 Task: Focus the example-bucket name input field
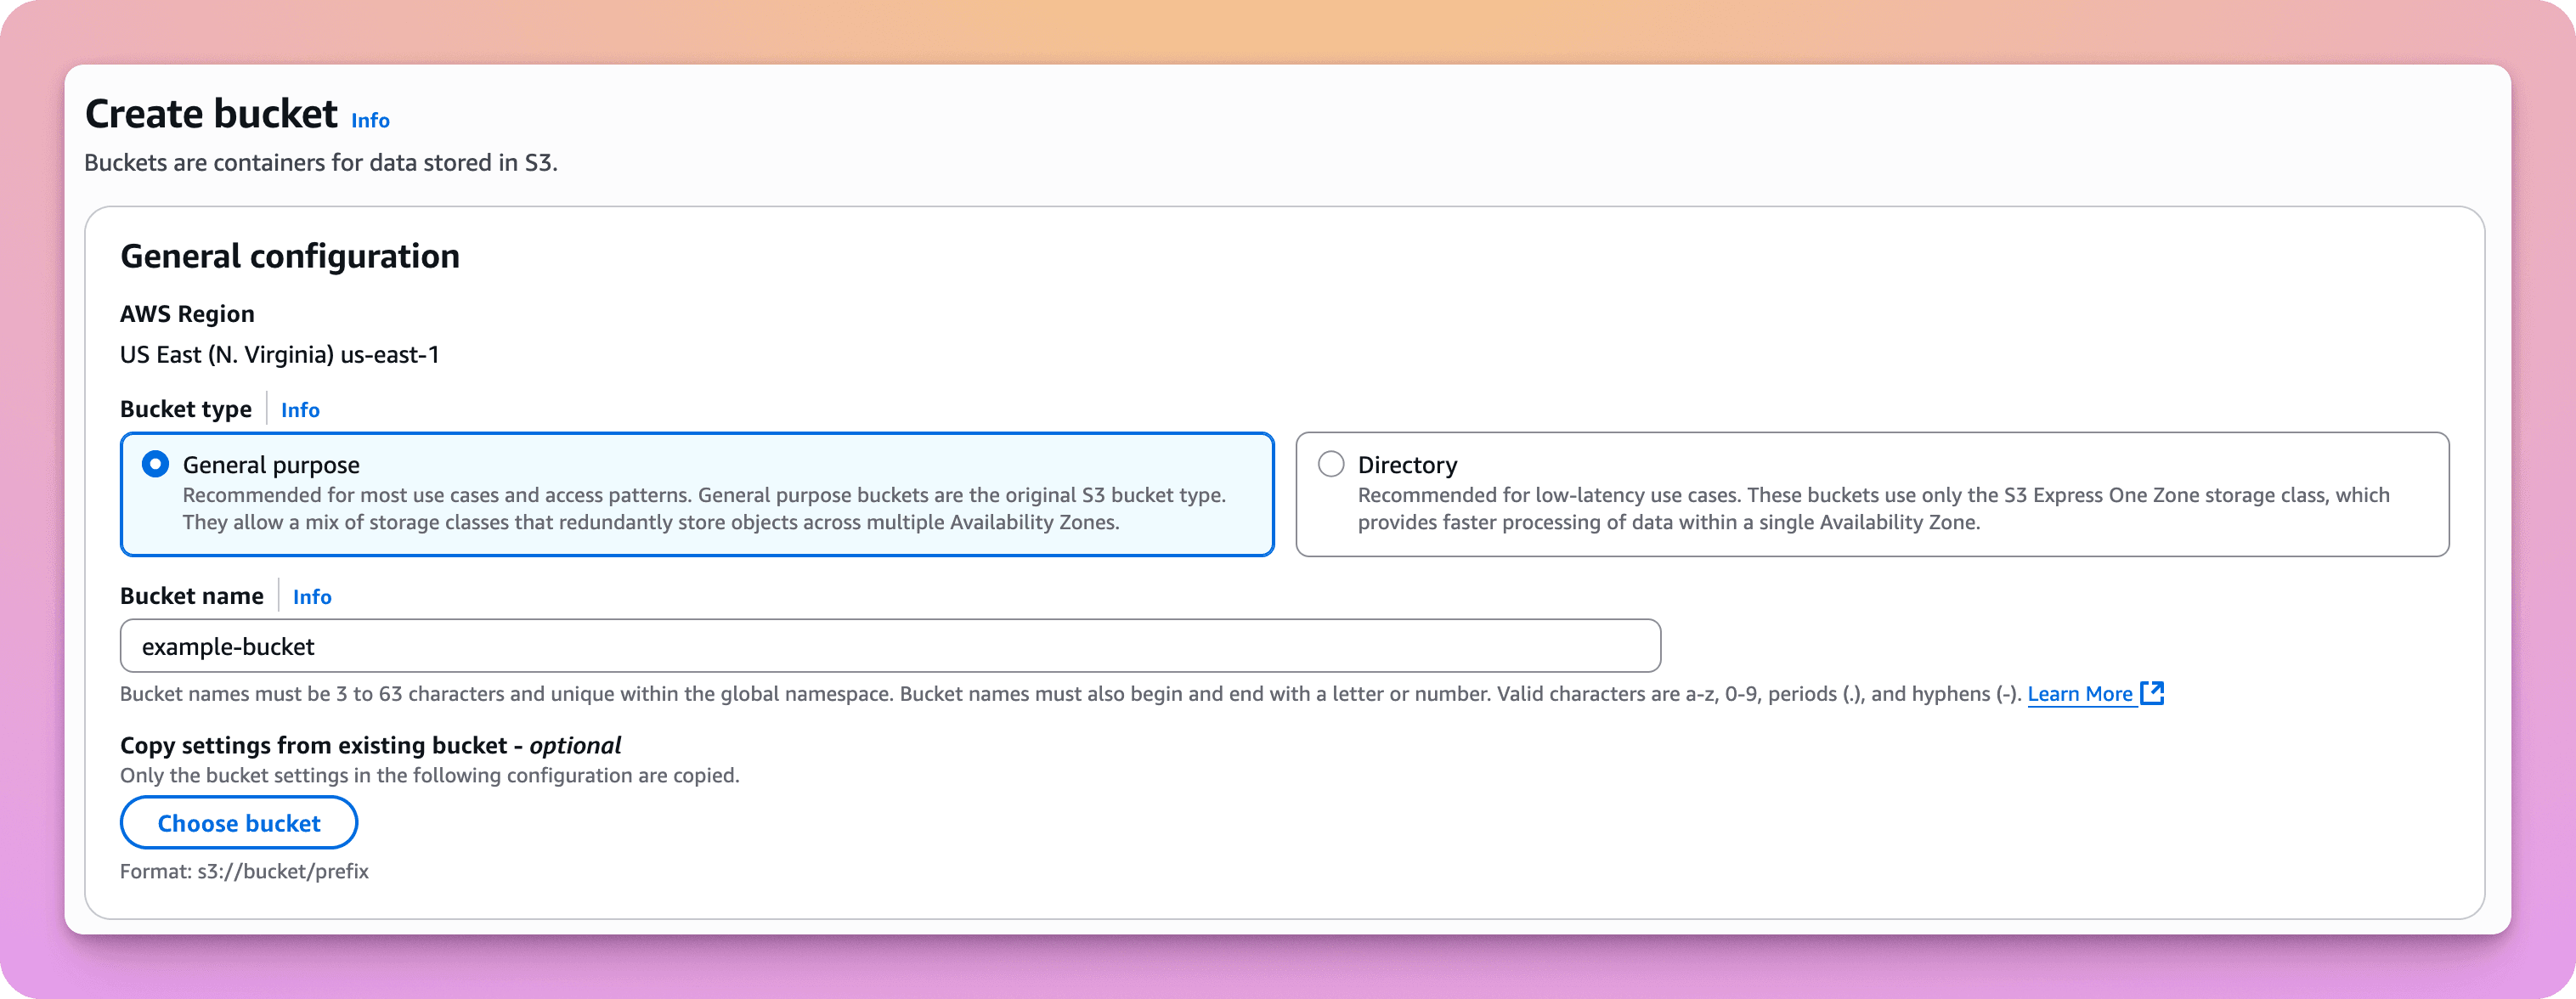[x=889, y=646]
